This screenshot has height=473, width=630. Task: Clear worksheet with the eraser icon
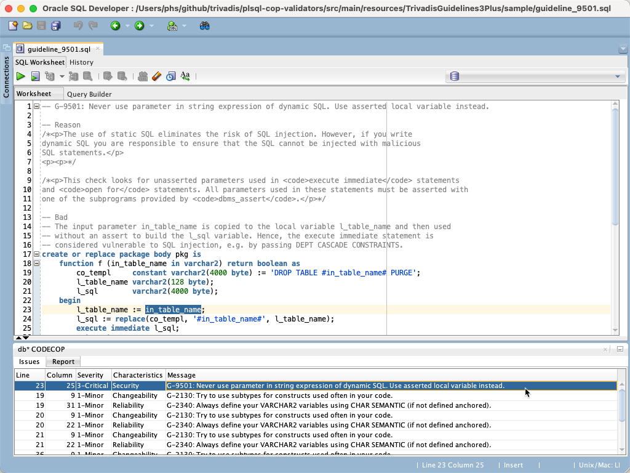[x=157, y=76]
